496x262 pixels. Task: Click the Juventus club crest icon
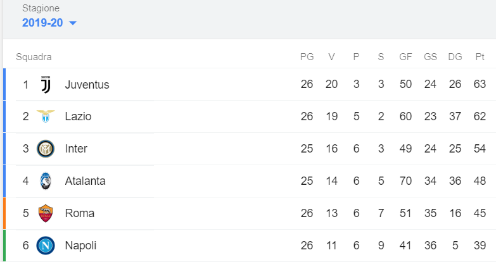tap(46, 84)
